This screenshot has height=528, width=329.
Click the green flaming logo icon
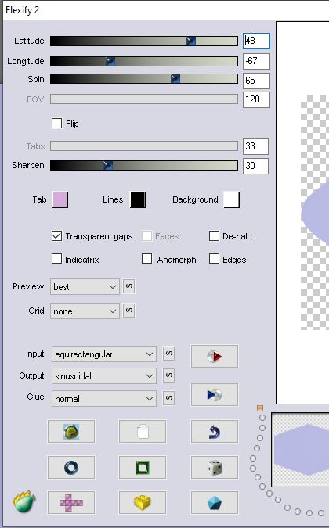point(24,501)
